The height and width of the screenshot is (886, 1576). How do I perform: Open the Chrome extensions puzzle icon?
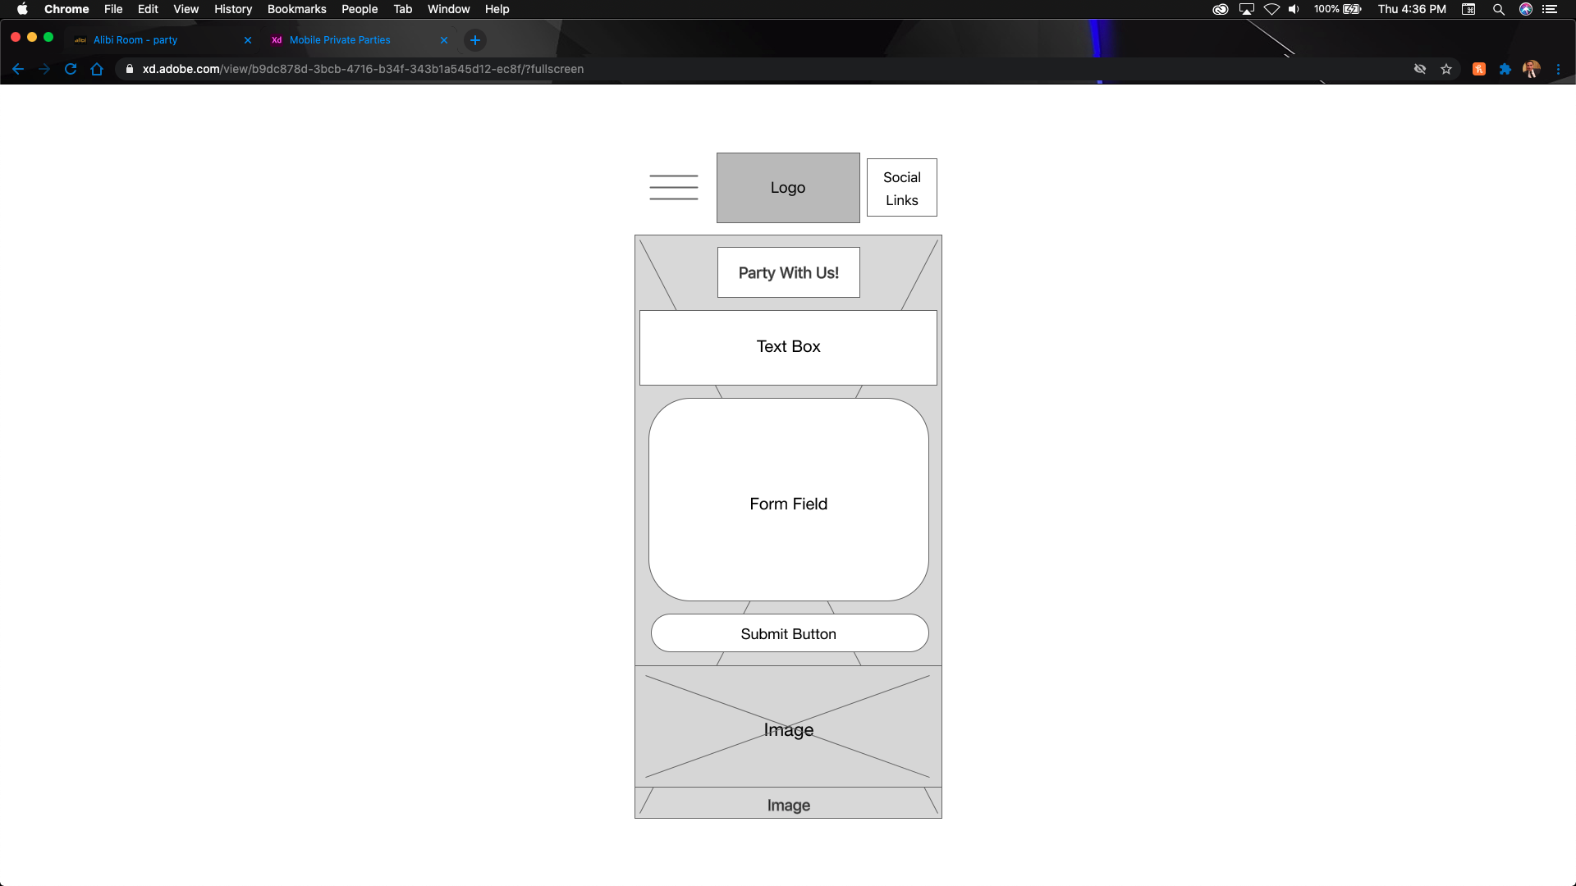[x=1505, y=69]
